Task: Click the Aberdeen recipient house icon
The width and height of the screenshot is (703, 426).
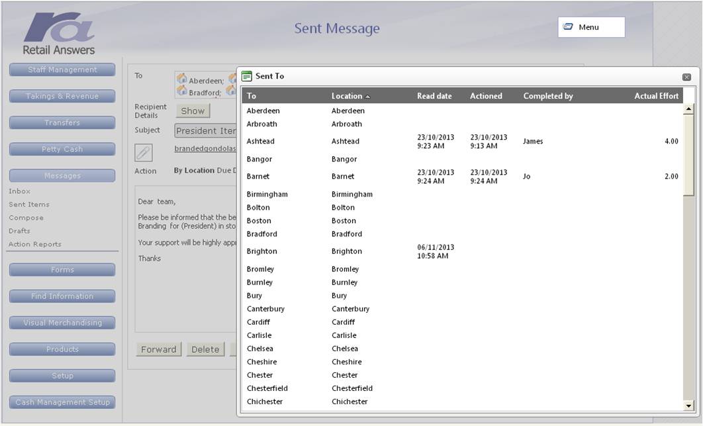Action: tap(181, 79)
